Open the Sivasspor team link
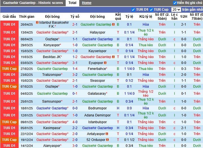 (98, 81)
